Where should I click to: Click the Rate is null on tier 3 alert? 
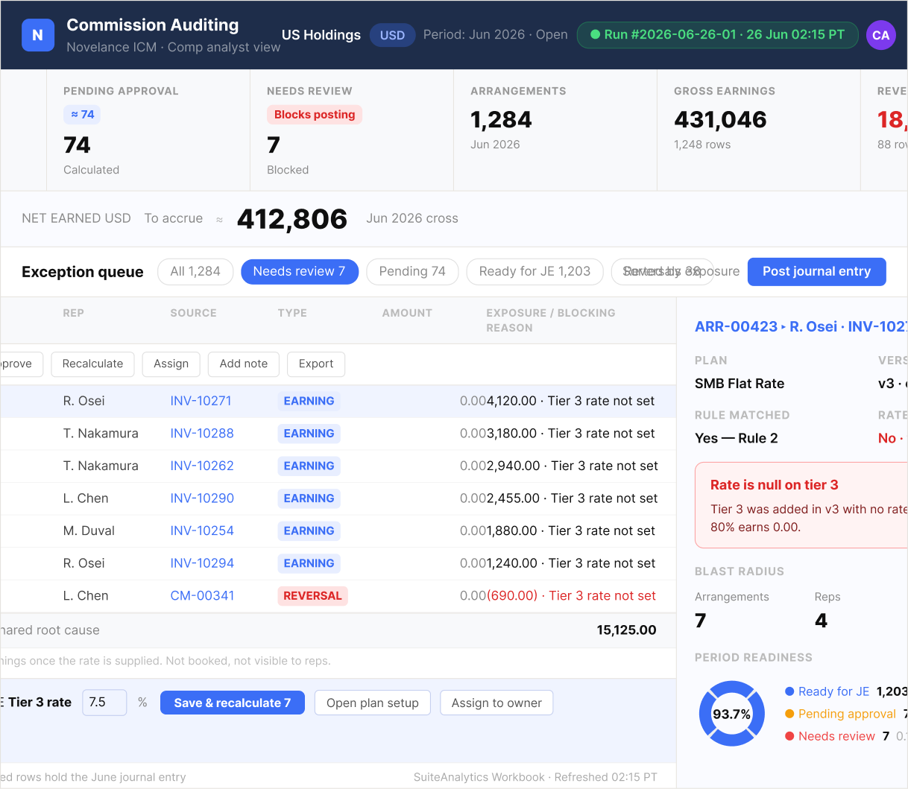(801, 506)
